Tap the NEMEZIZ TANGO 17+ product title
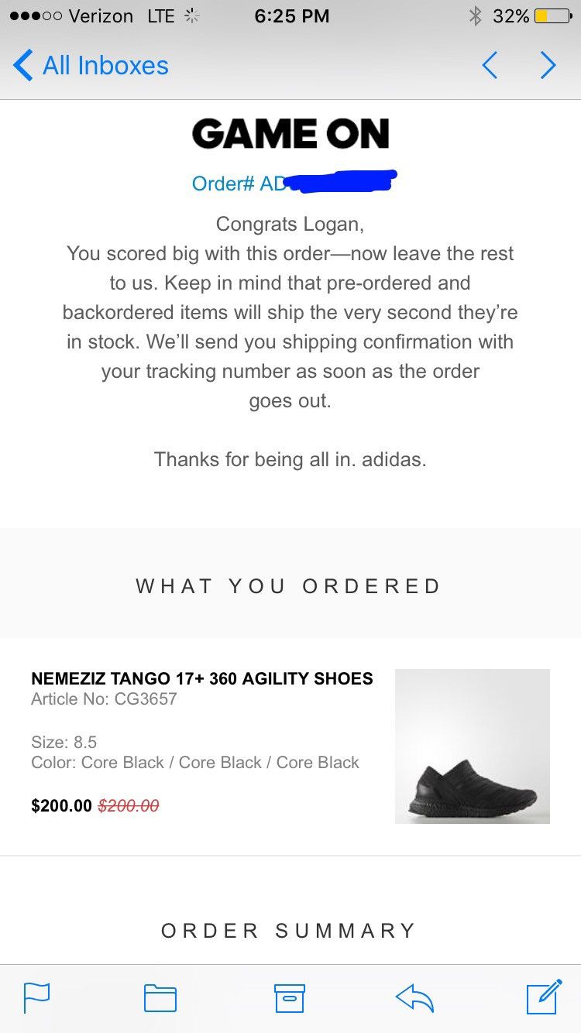 tap(201, 678)
